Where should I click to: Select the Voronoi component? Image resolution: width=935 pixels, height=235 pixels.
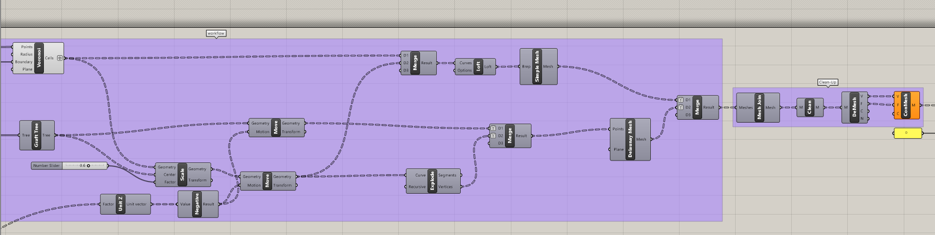[39, 58]
